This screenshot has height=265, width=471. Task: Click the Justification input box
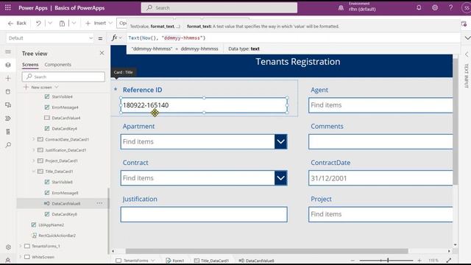pos(204,214)
